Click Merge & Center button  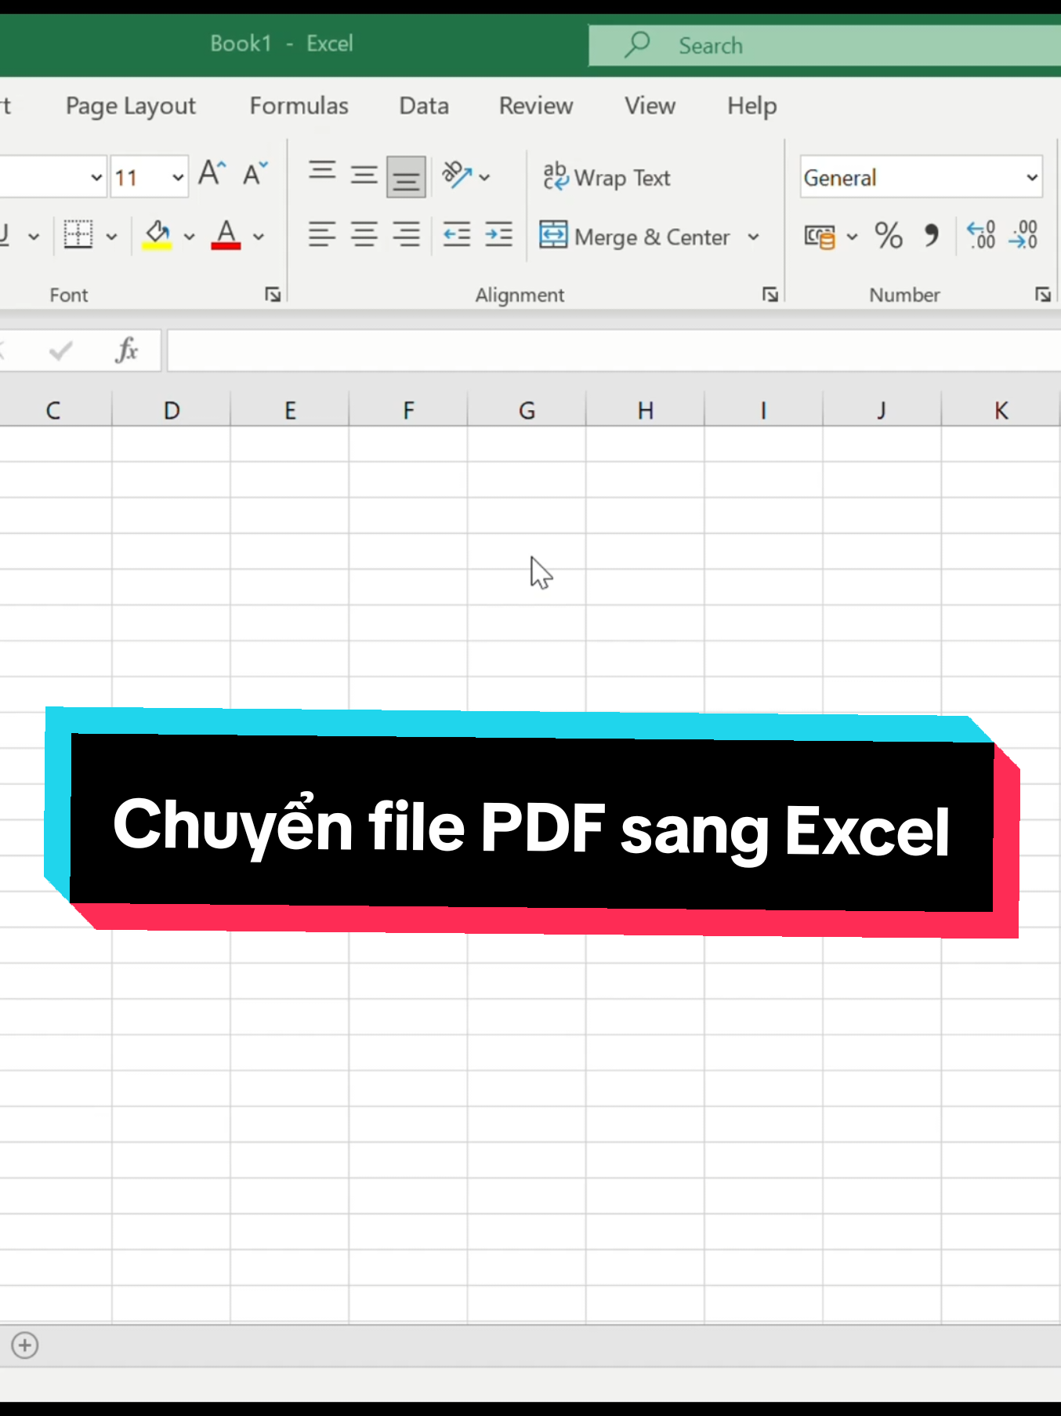[x=635, y=236]
